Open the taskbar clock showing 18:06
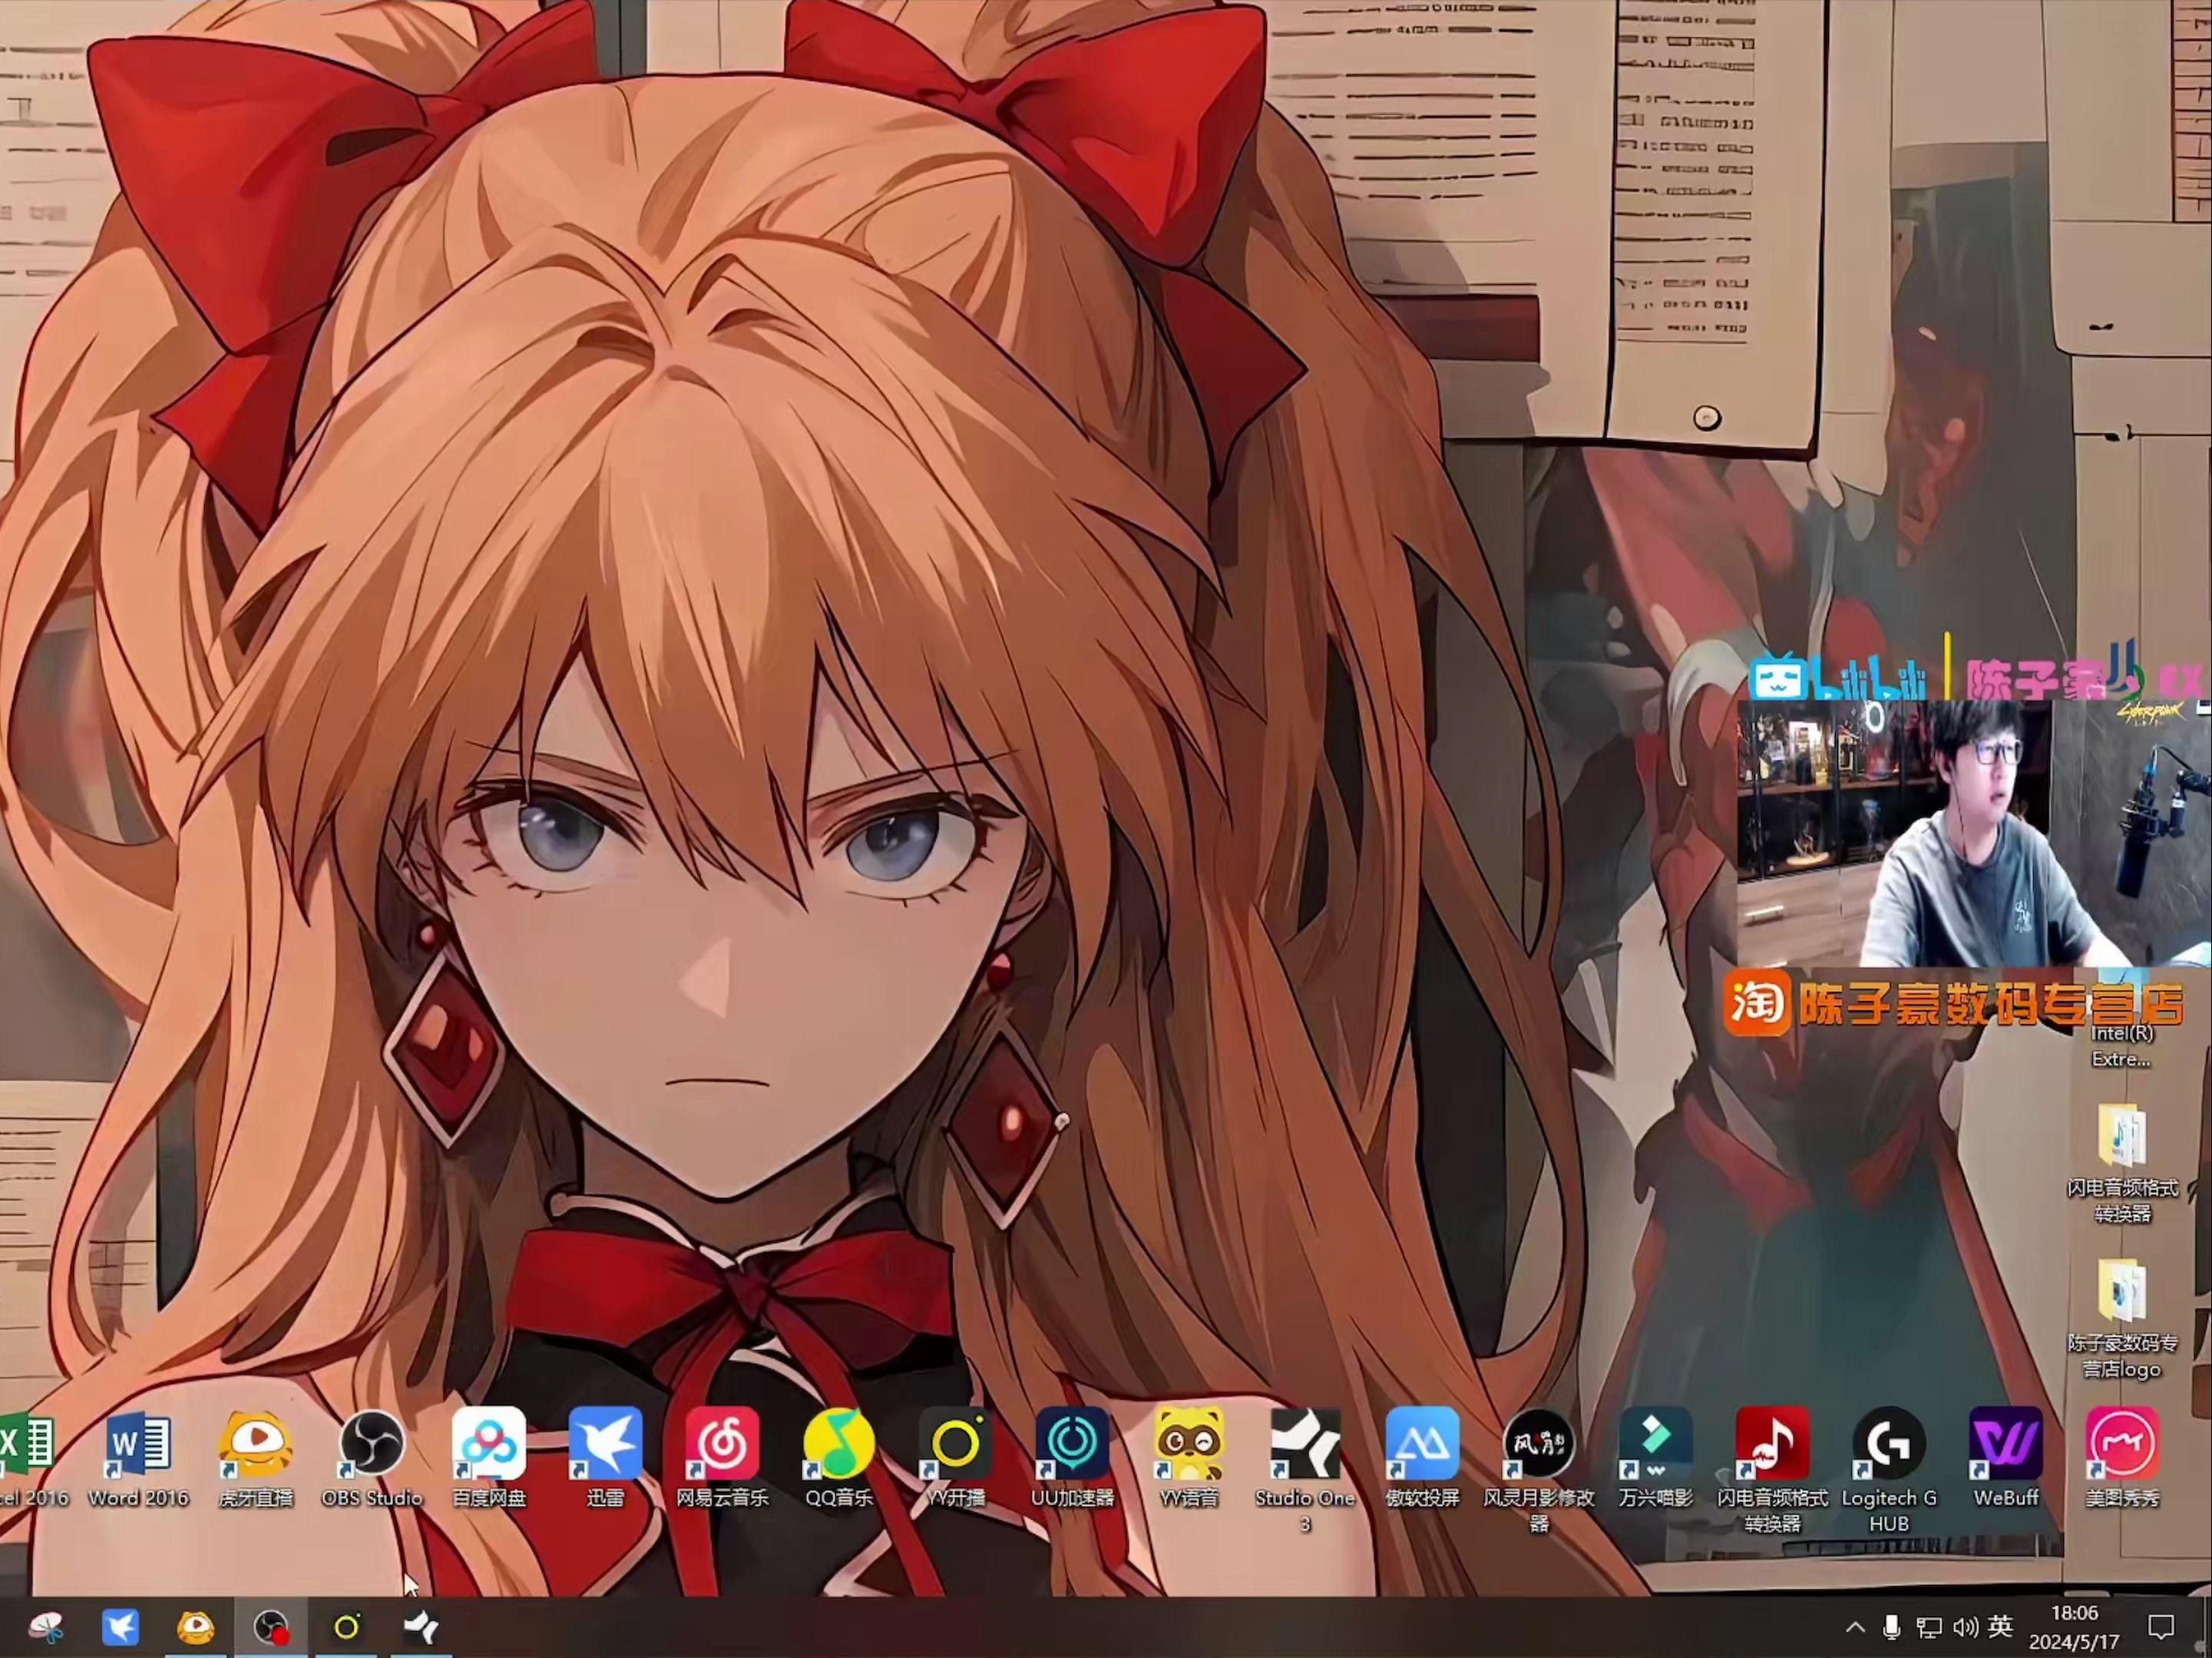Screen dimensions: 2212x1658 pos(2074,1628)
